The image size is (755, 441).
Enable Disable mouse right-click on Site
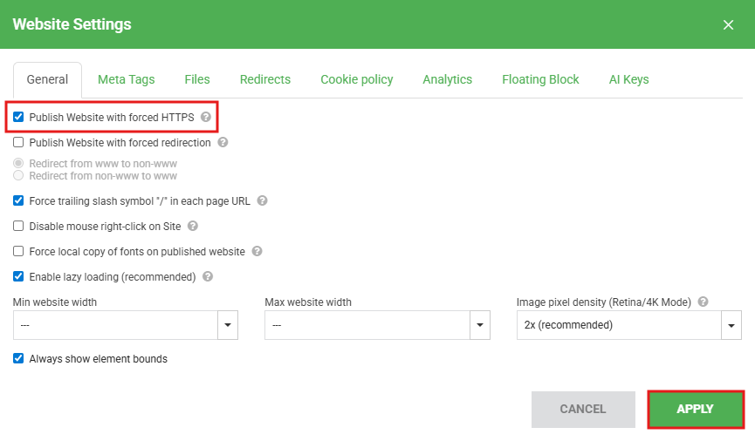click(x=19, y=226)
